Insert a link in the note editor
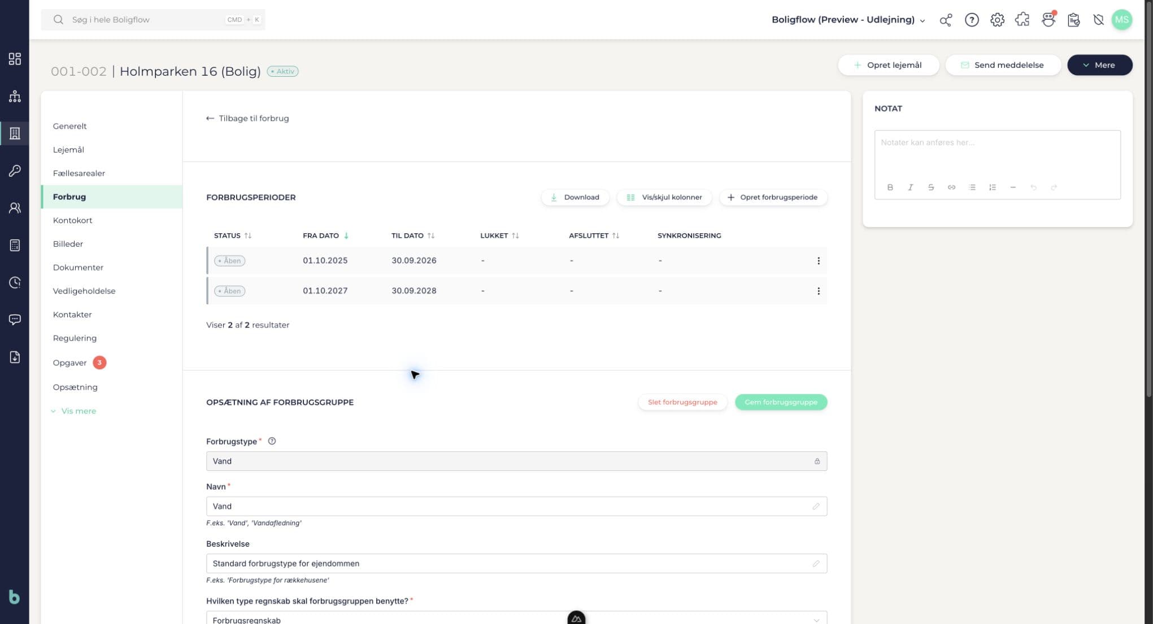This screenshot has width=1153, height=624. 951,187
